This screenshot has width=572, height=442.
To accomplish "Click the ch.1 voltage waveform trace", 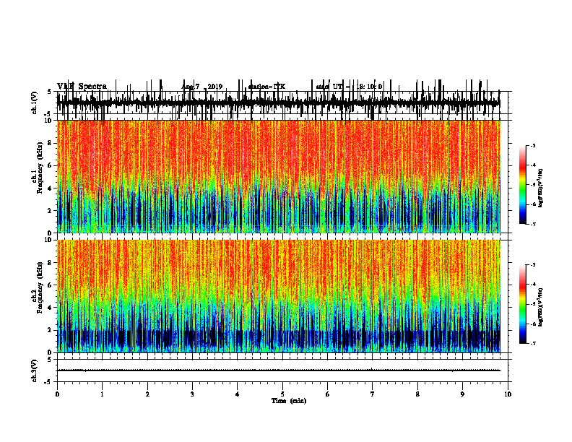I will pos(278,103).
